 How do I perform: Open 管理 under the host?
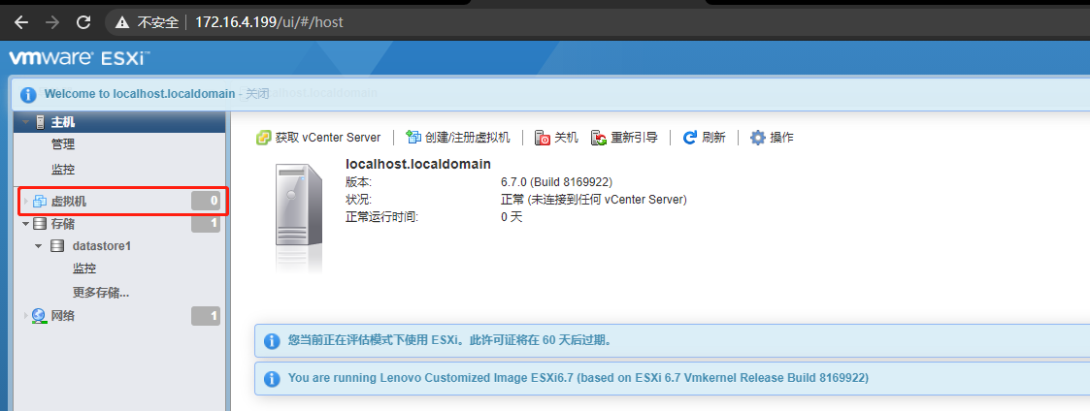63,144
